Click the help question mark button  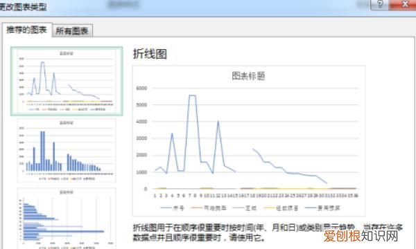[x=380, y=5]
